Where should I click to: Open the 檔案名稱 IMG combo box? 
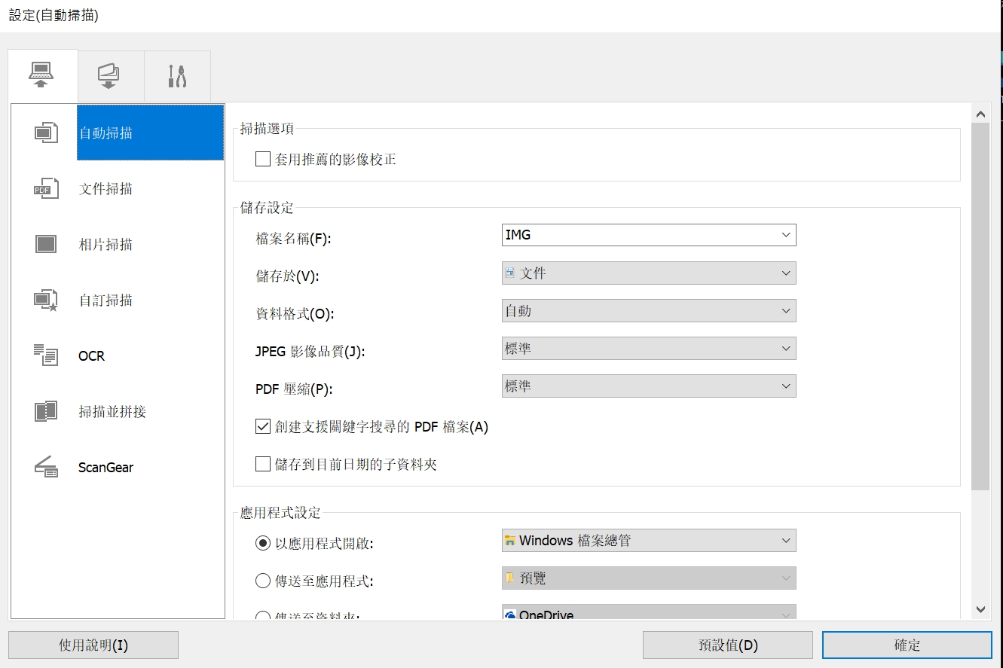pyautogui.click(x=649, y=235)
